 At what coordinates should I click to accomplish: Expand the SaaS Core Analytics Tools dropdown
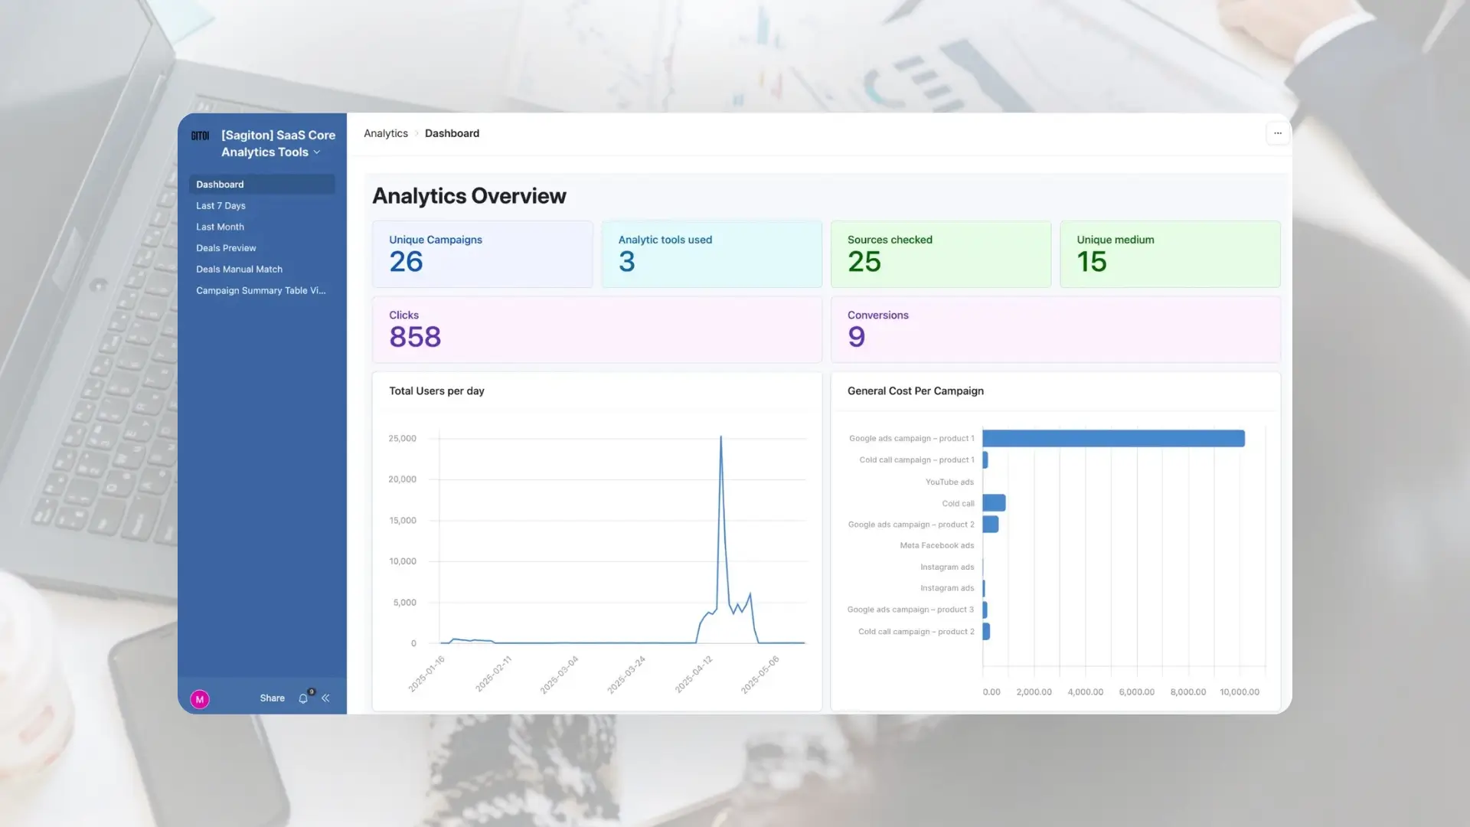[x=316, y=152]
